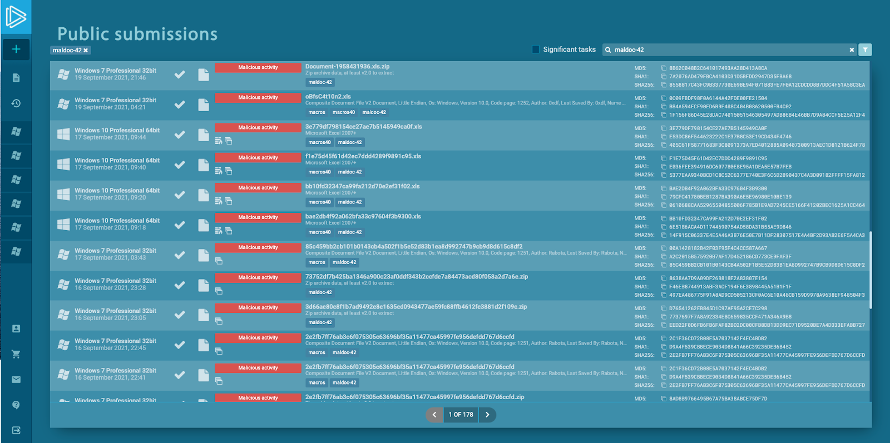
Task: Click maldoc-42 tag under the 73752df7b425ba zip
Action: [x=320, y=292]
